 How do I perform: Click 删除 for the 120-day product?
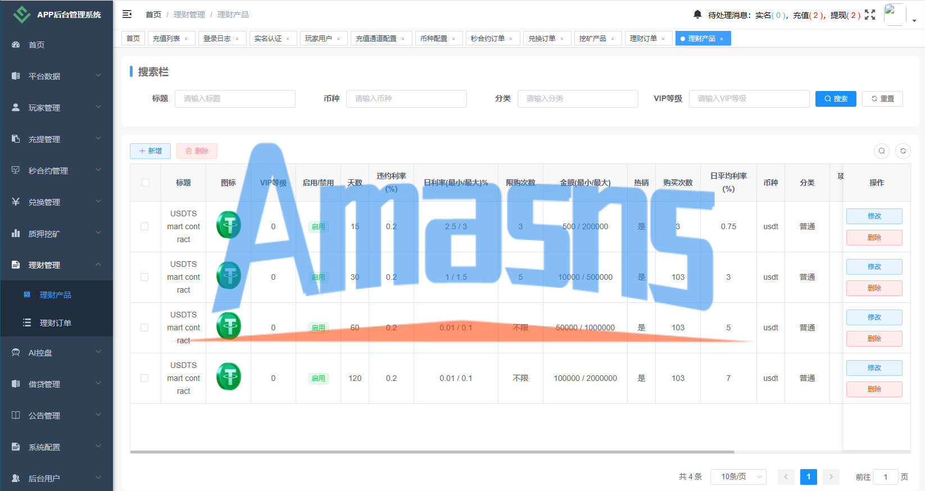tap(874, 389)
